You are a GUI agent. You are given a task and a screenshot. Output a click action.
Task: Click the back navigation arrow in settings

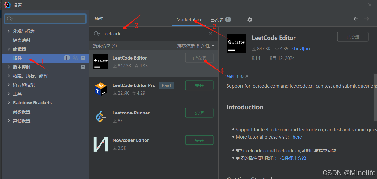click(356, 19)
